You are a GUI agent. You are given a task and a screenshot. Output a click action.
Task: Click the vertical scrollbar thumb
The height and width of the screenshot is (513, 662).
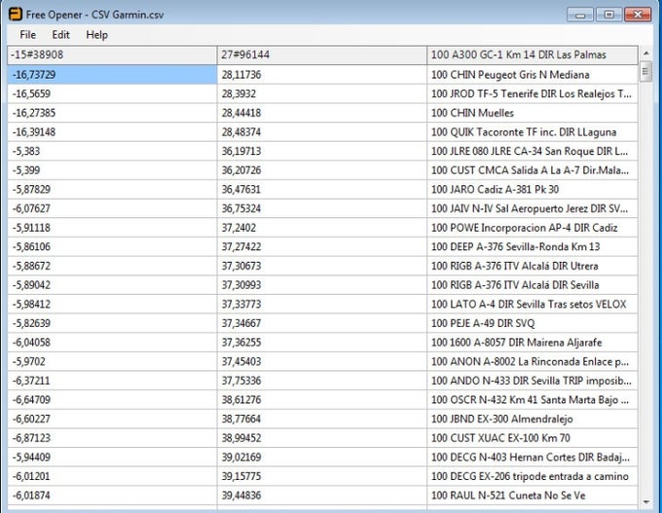click(x=646, y=72)
